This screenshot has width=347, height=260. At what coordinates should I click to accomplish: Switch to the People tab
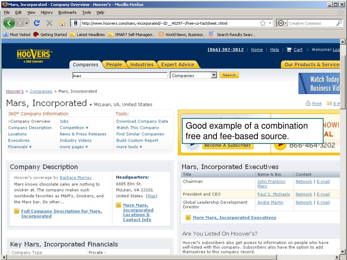[114, 65]
